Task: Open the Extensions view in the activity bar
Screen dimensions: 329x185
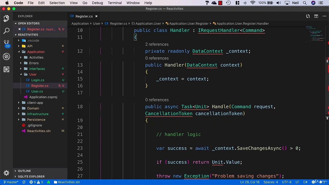Action: tap(6, 69)
